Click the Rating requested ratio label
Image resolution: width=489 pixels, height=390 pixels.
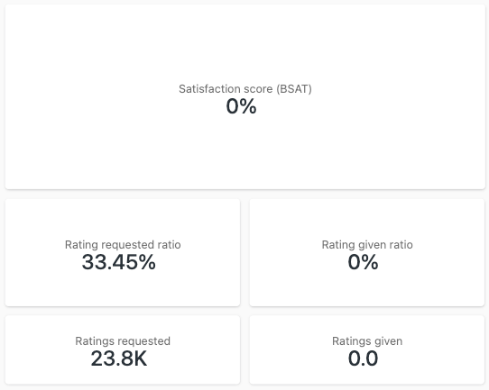pos(123,245)
